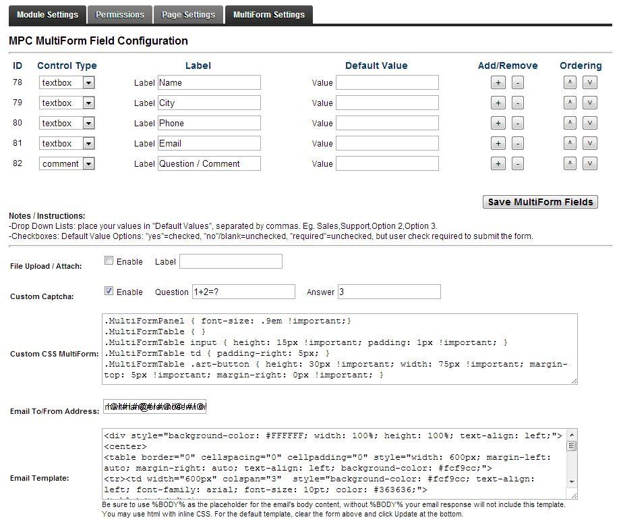Move the Email field up

570,143
